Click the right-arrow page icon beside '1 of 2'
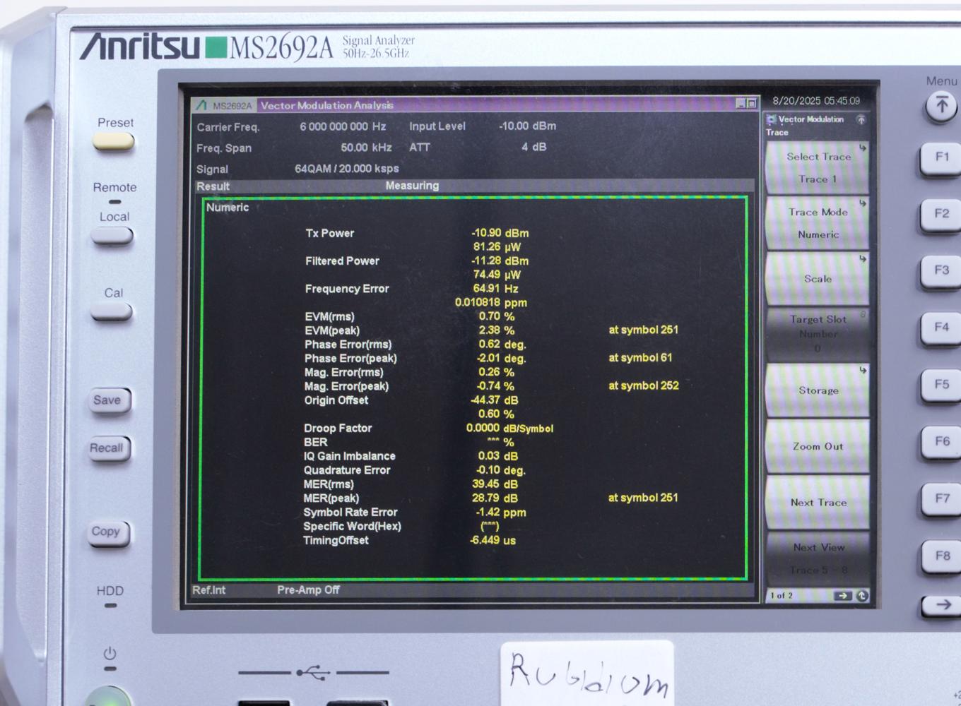Image resolution: width=961 pixels, height=706 pixels. [842, 595]
